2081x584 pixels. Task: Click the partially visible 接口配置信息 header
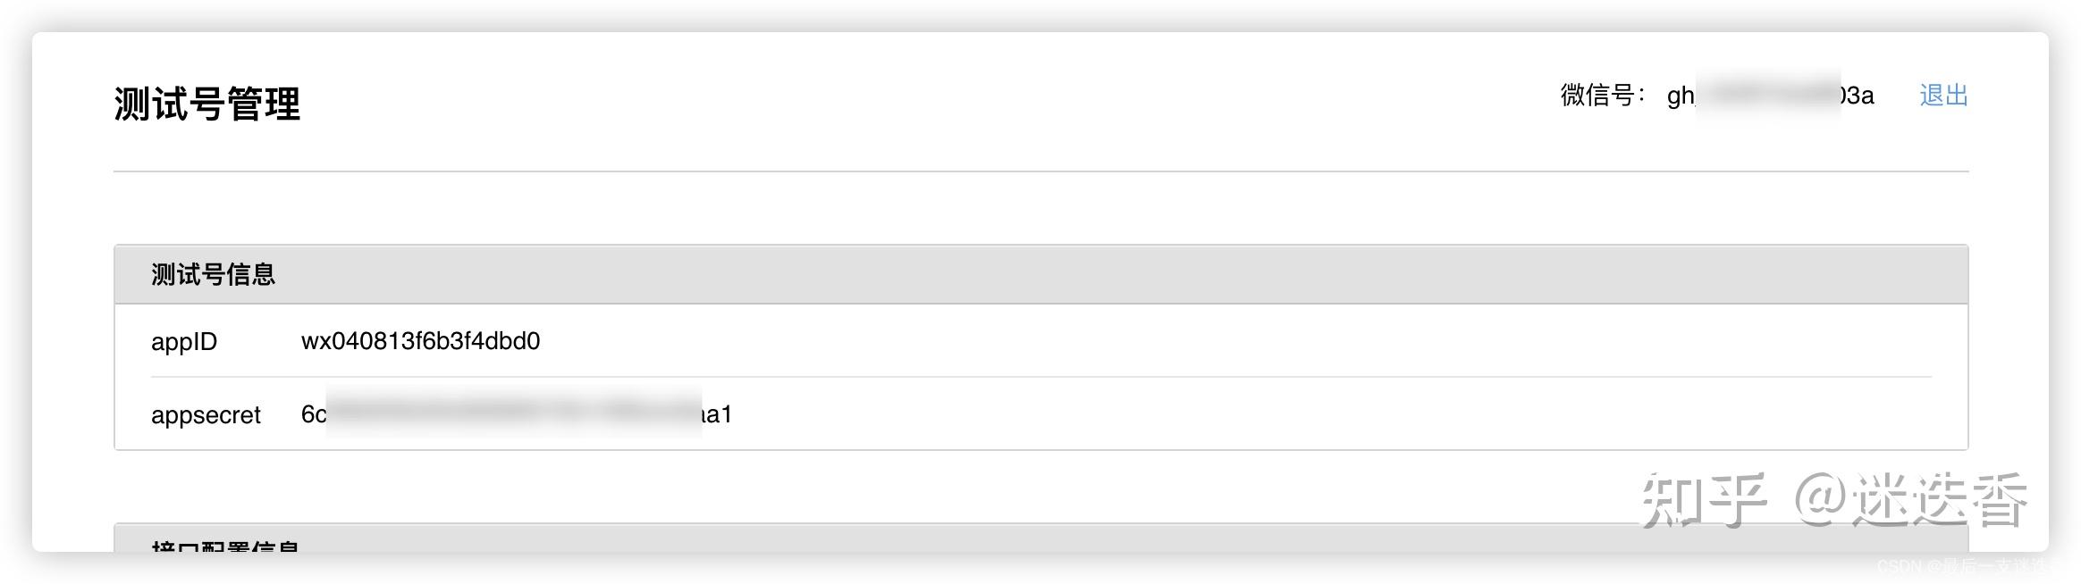(x=225, y=545)
